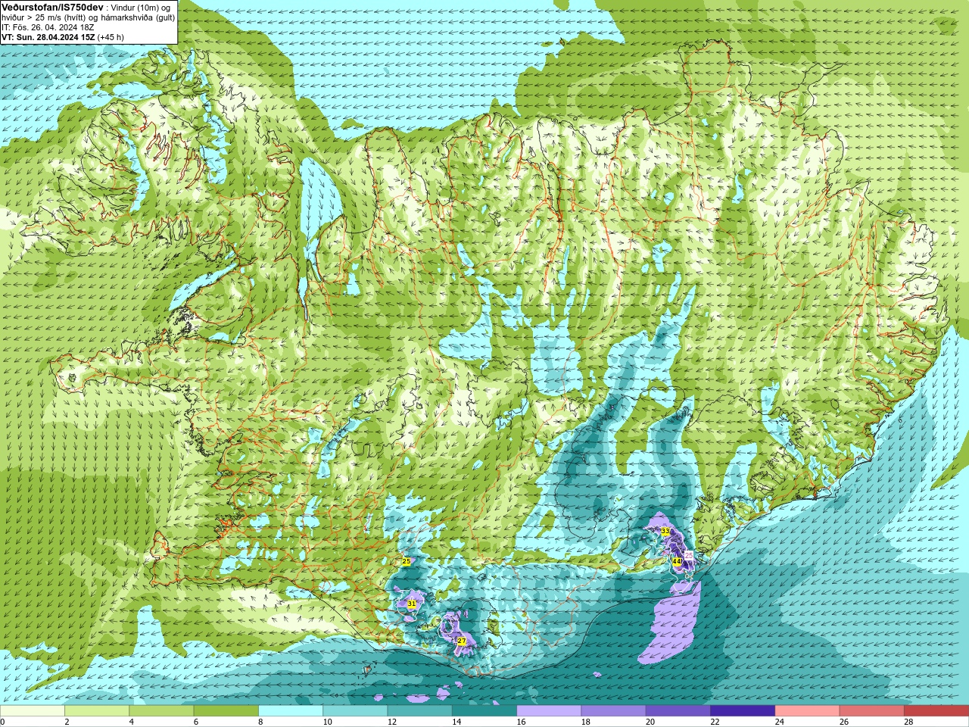Image resolution: width=969 pixels, height=727 pixels.
Task: Click the legend scale number 12
Action: [x=392, y=722]
